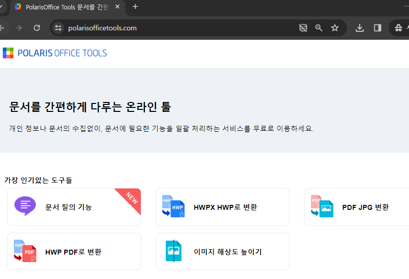Image resolution: width=409 pixels, height=279 pixels.
Task: Open the HWP PDF로 변환 tool
Action: tap(74, 252)
